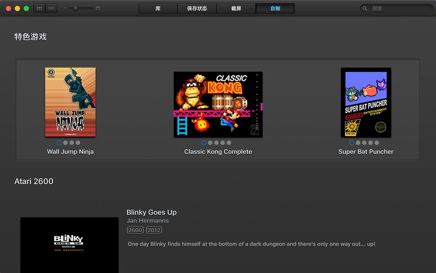The height and width of the screenshot is (273, 436).
Task: Click the Wall Jump Ninja title
Action: click(x=70, y=152)
